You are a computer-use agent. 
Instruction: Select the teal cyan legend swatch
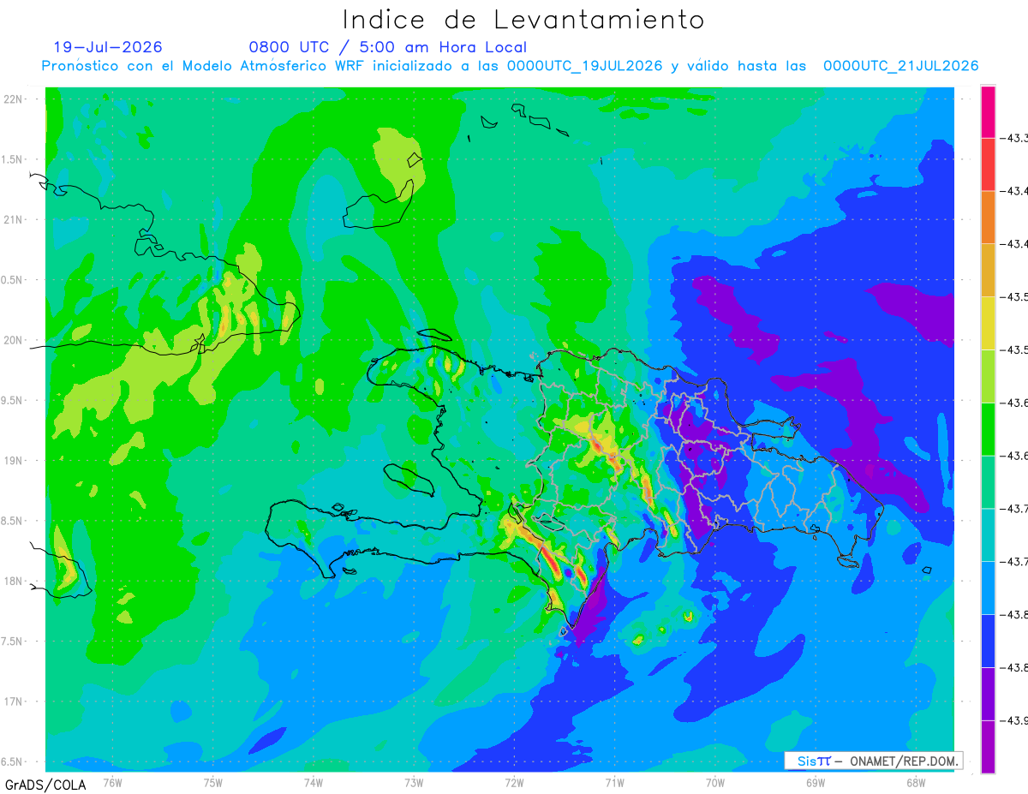(988, 536)
